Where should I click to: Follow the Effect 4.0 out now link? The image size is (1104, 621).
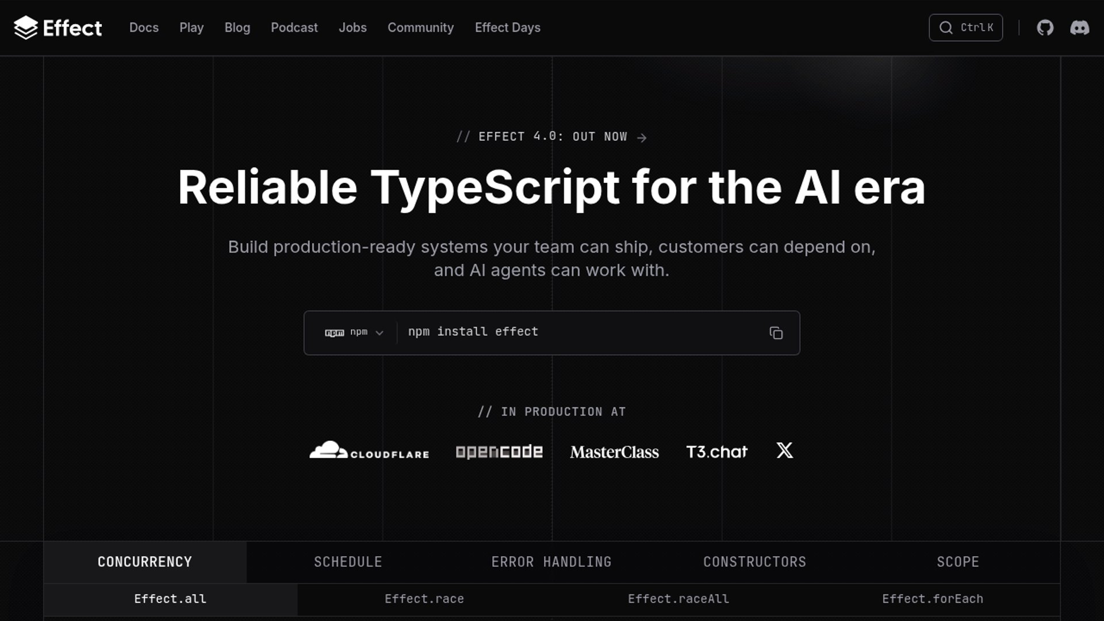551,137
